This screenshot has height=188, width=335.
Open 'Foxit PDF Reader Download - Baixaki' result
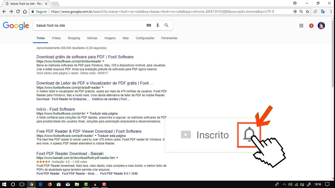click(70, 154)
